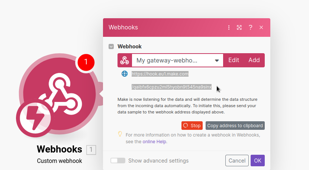This screenshot has width=309, height=170.
Task: Expand the Webhooks dialog to full size
Action: (x=239, y=28)
